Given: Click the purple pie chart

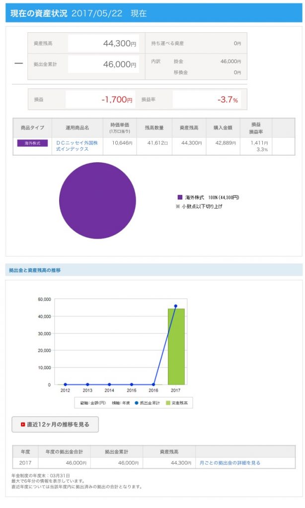Looking at the screenshot, I should pos(97,201).
